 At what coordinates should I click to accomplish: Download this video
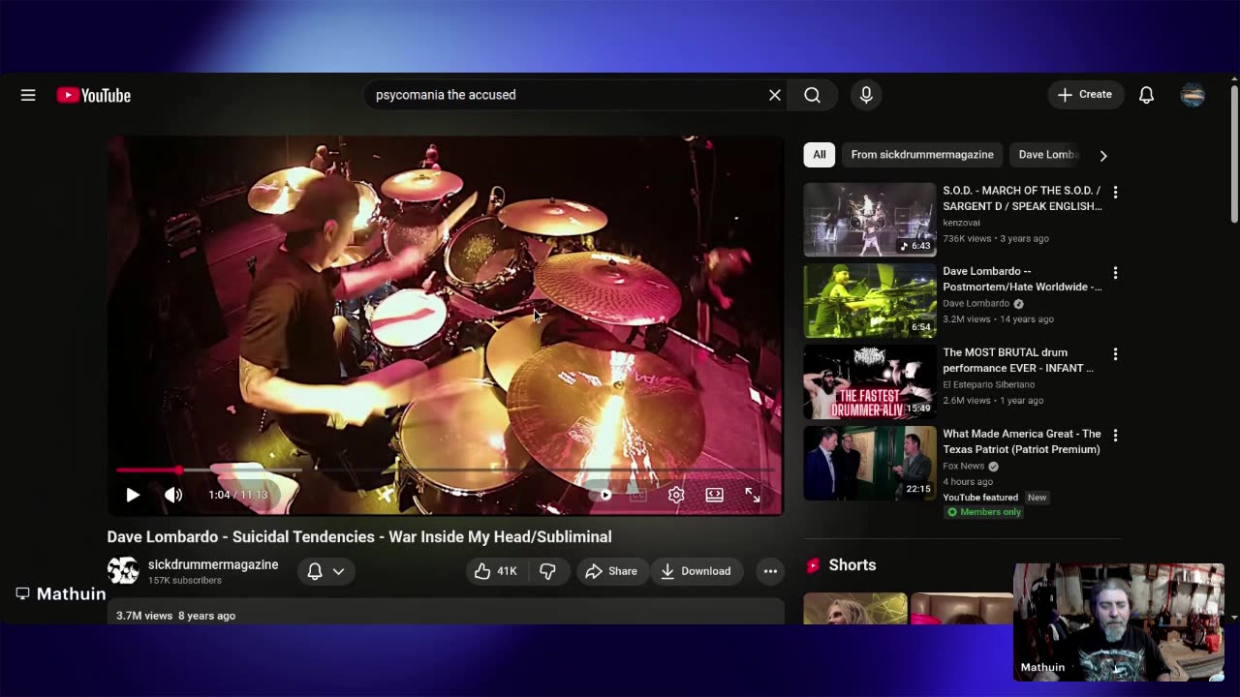click(x=696, y=571)
